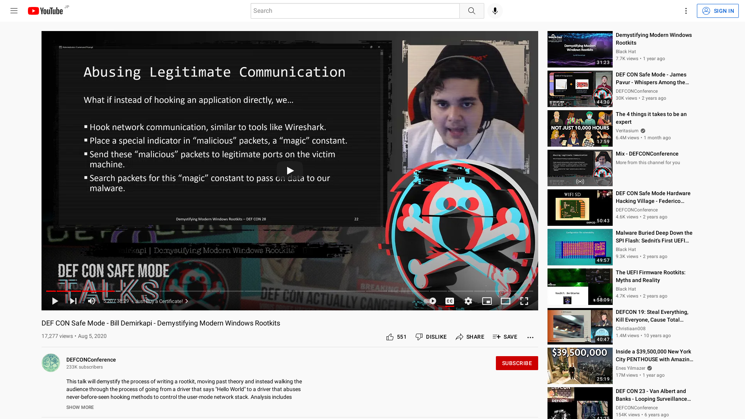The height and width of the screenshot is (419, 745).
Task: Expand description with SHOW MORE
Action: pos(80,407)
